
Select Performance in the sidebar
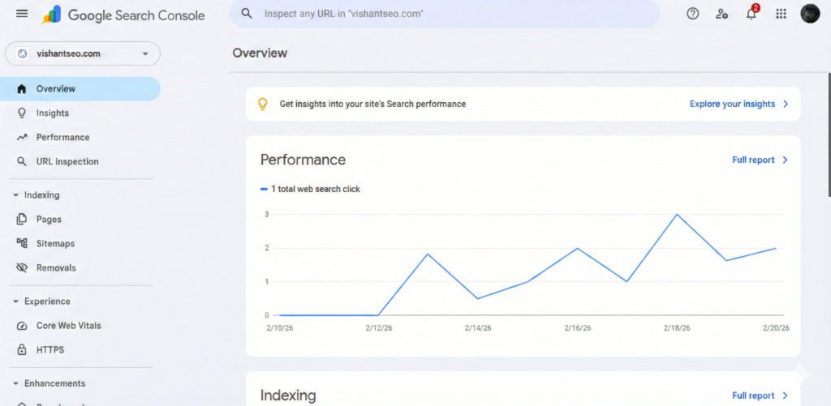(x=62, y=138)
